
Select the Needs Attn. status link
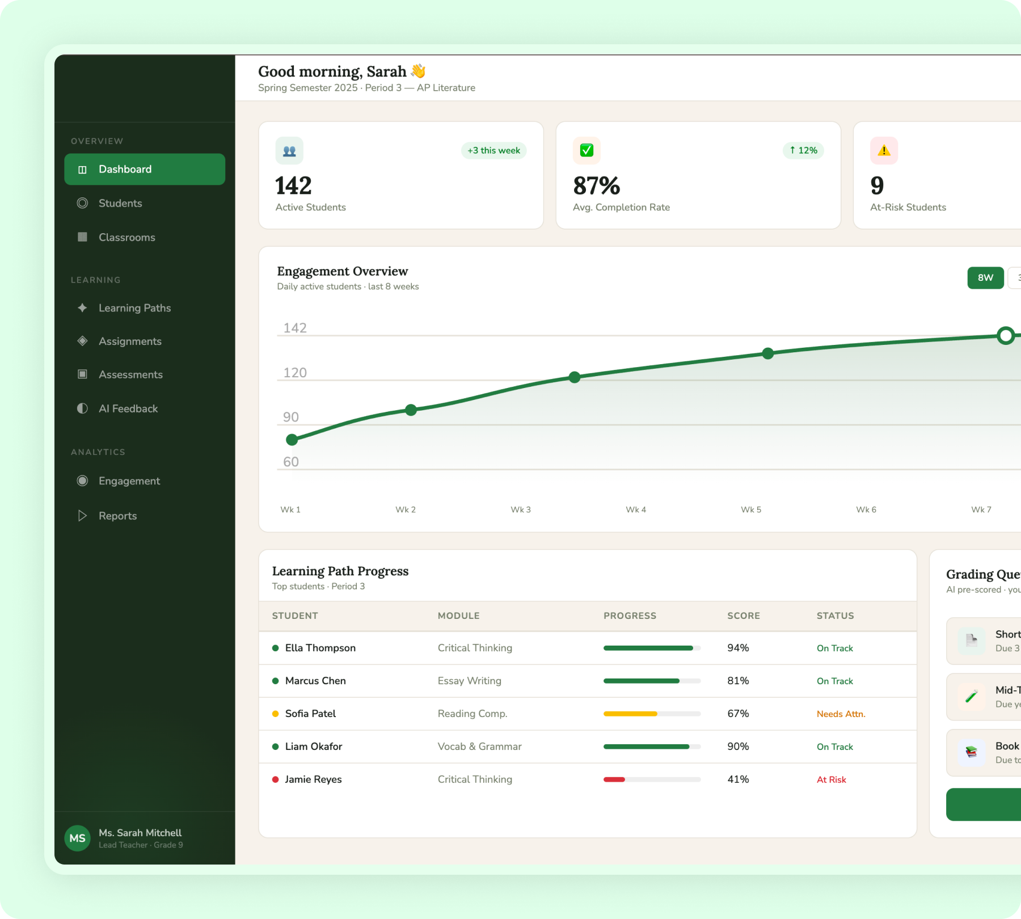pos(841,714)
